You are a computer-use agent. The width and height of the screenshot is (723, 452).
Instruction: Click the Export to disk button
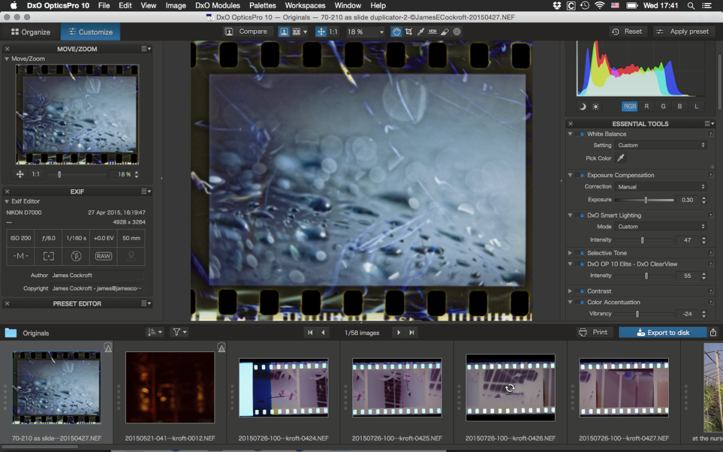tap(663, 333)
